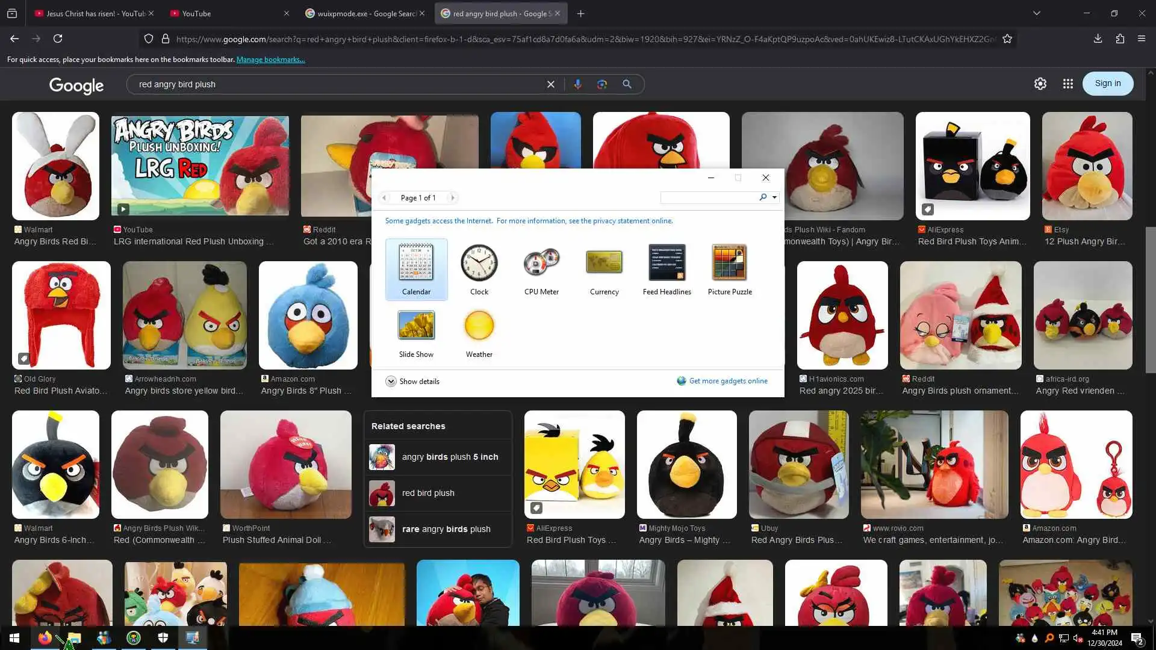Open the gadget search dropdown arrow
This screenshot has width=1156, height=650.
coord(774,197)
